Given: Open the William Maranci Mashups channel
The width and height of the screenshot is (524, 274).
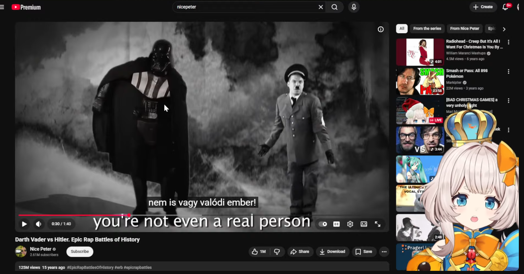Looking at the screenshot, I should point(466,53).
